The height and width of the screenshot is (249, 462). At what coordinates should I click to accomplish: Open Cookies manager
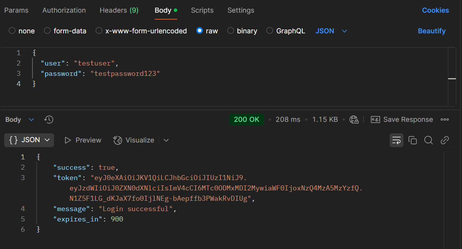click(435, 10)
